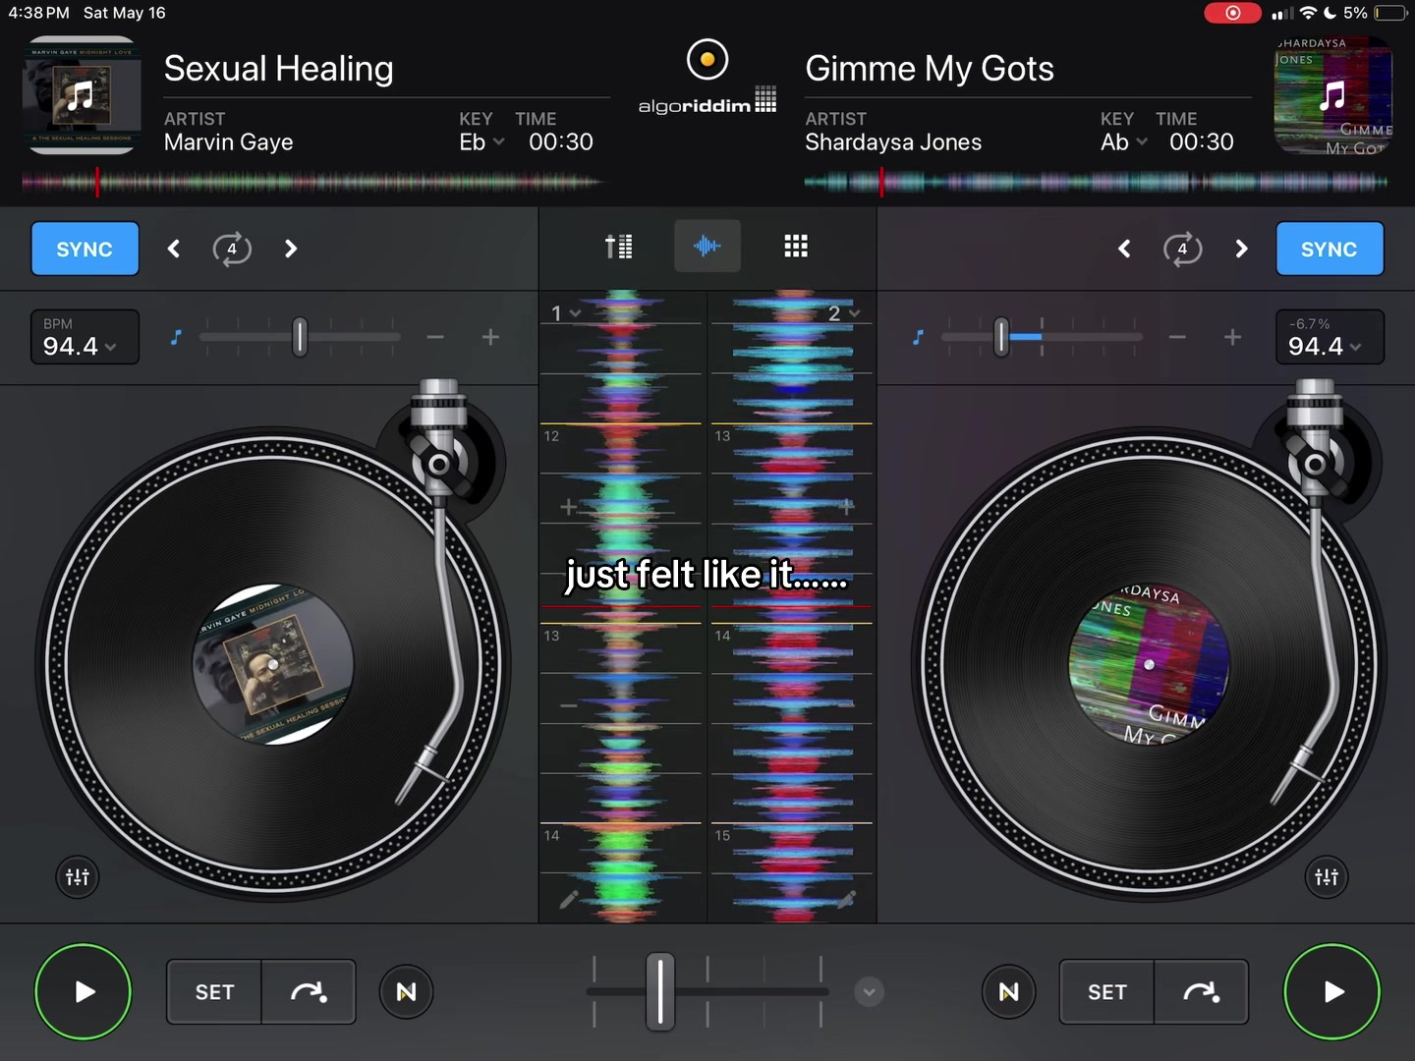Open the Sexual Healing album art thumbnail
Viewport: 1415px width, 1061px height.
(x=82, y=96)
